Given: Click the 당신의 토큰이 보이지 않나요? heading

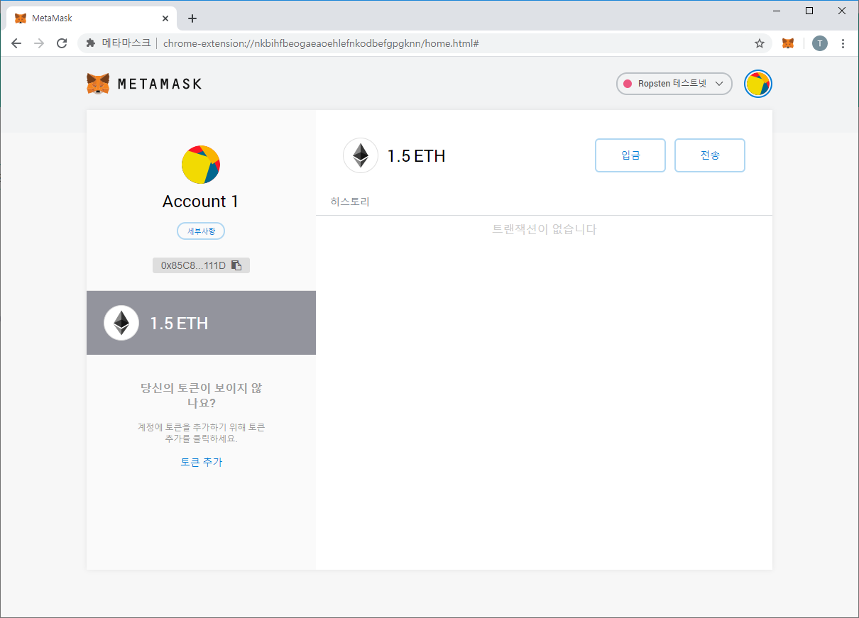Looking at the screenshot, I should tap(202, 395).
